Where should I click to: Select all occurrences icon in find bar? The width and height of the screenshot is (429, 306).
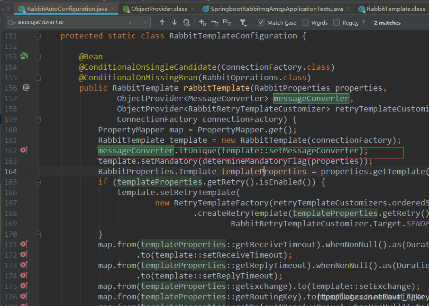pos(227,22)
